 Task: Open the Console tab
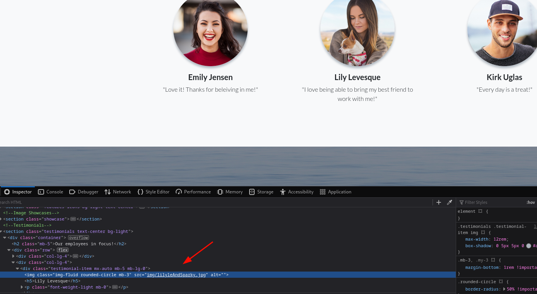coord(50,192)
